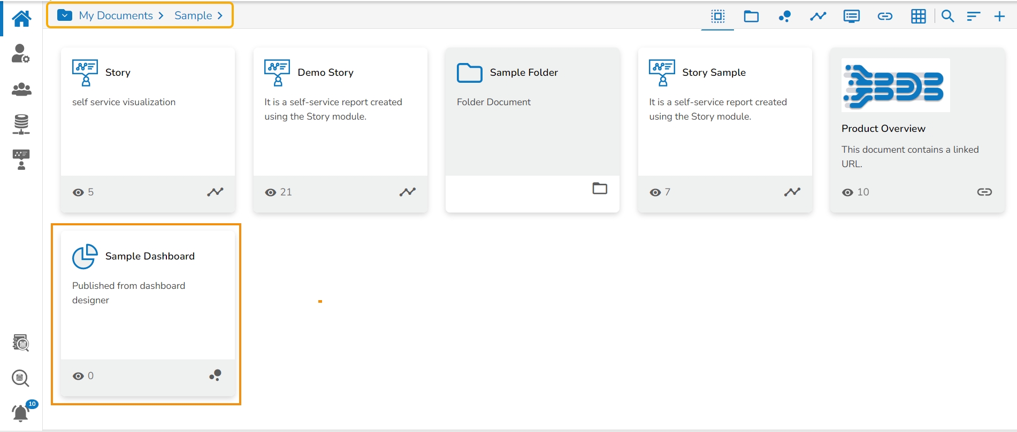The image size is (1017, 432).
Task: Filter by dashboards icon in toolbar
Action: 785,16
